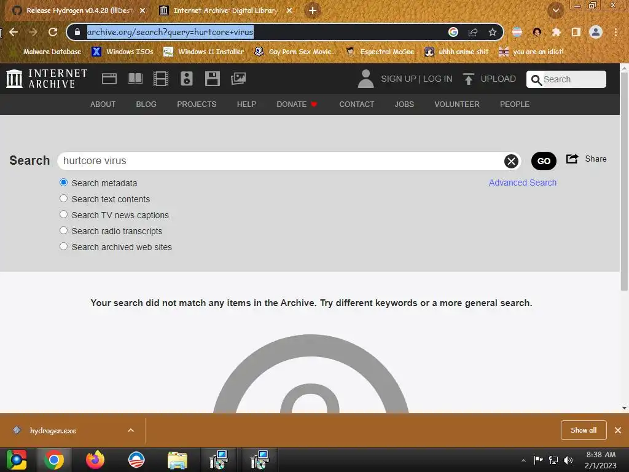Click the LOG IN link

[x=437, y=79]
